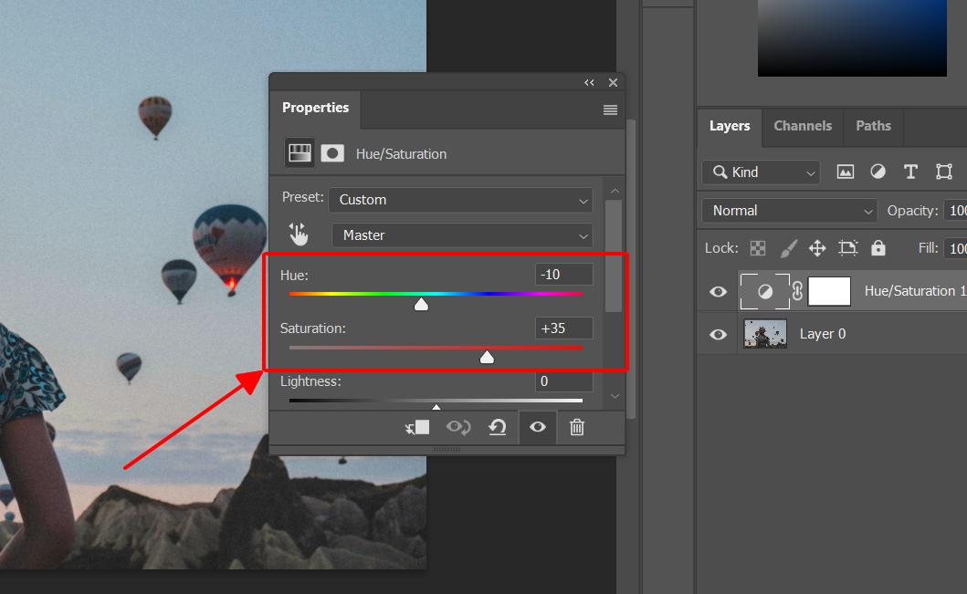Switch to the Paths tab
This screenshot has height=594, width=967.
(873, 126)
